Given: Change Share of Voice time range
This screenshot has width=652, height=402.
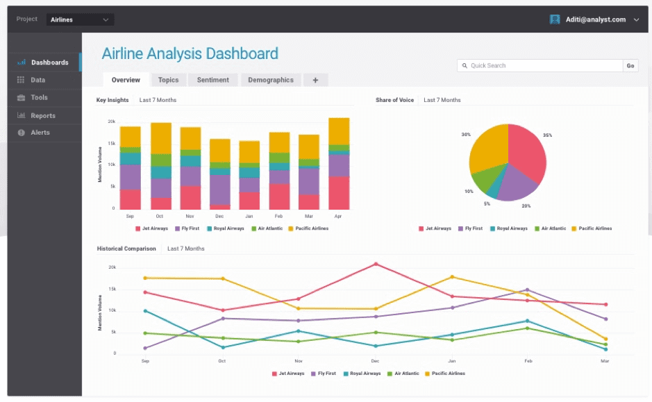Looking at the screenshot, I should 442,99.
